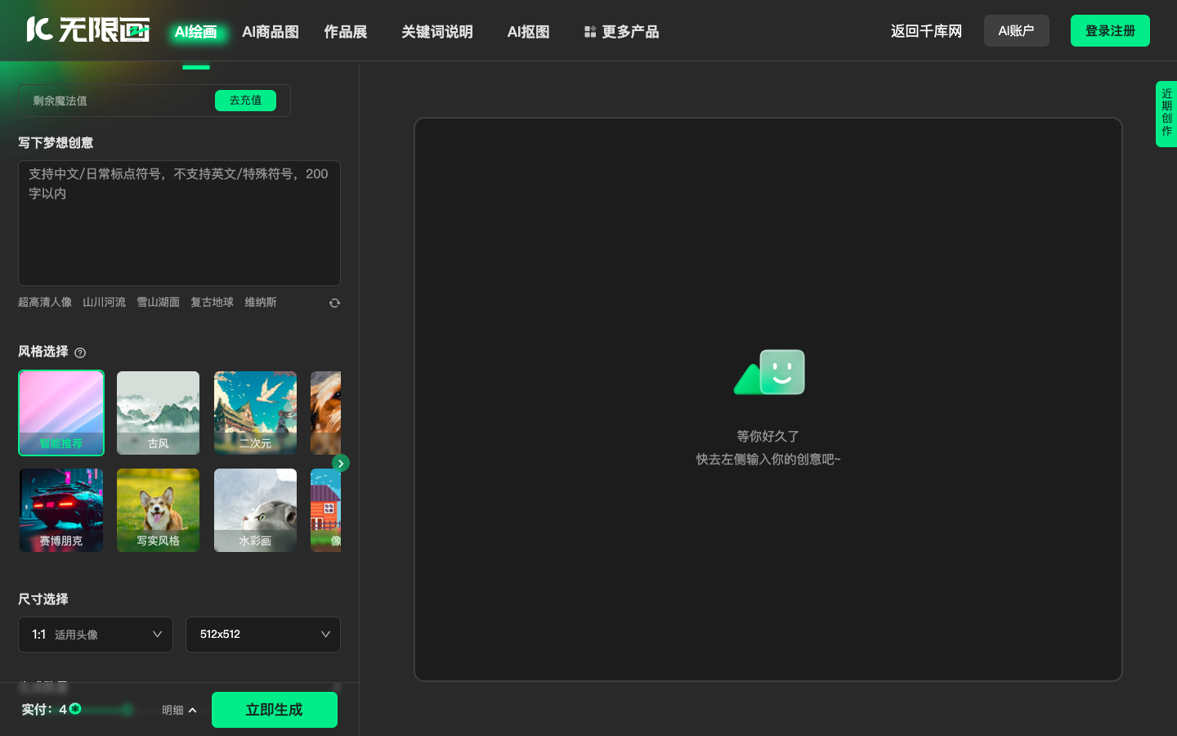Click the smiley placeholder icon

(x=769, y=372)
